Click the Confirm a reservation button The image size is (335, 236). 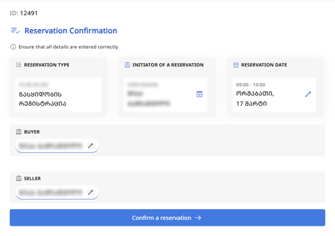[x=168, y=218]
